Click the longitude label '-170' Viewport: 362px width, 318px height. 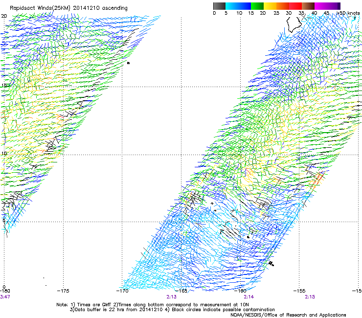[x=122, y=291]
